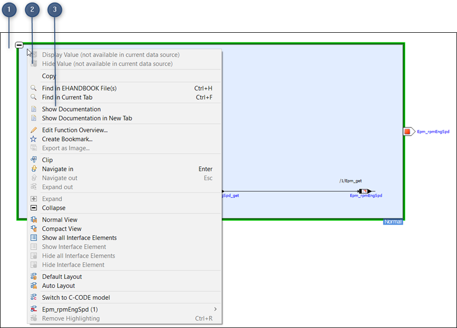
Task: Click the star icon for Create Bookmark
Action: click(x=34, y=139)
